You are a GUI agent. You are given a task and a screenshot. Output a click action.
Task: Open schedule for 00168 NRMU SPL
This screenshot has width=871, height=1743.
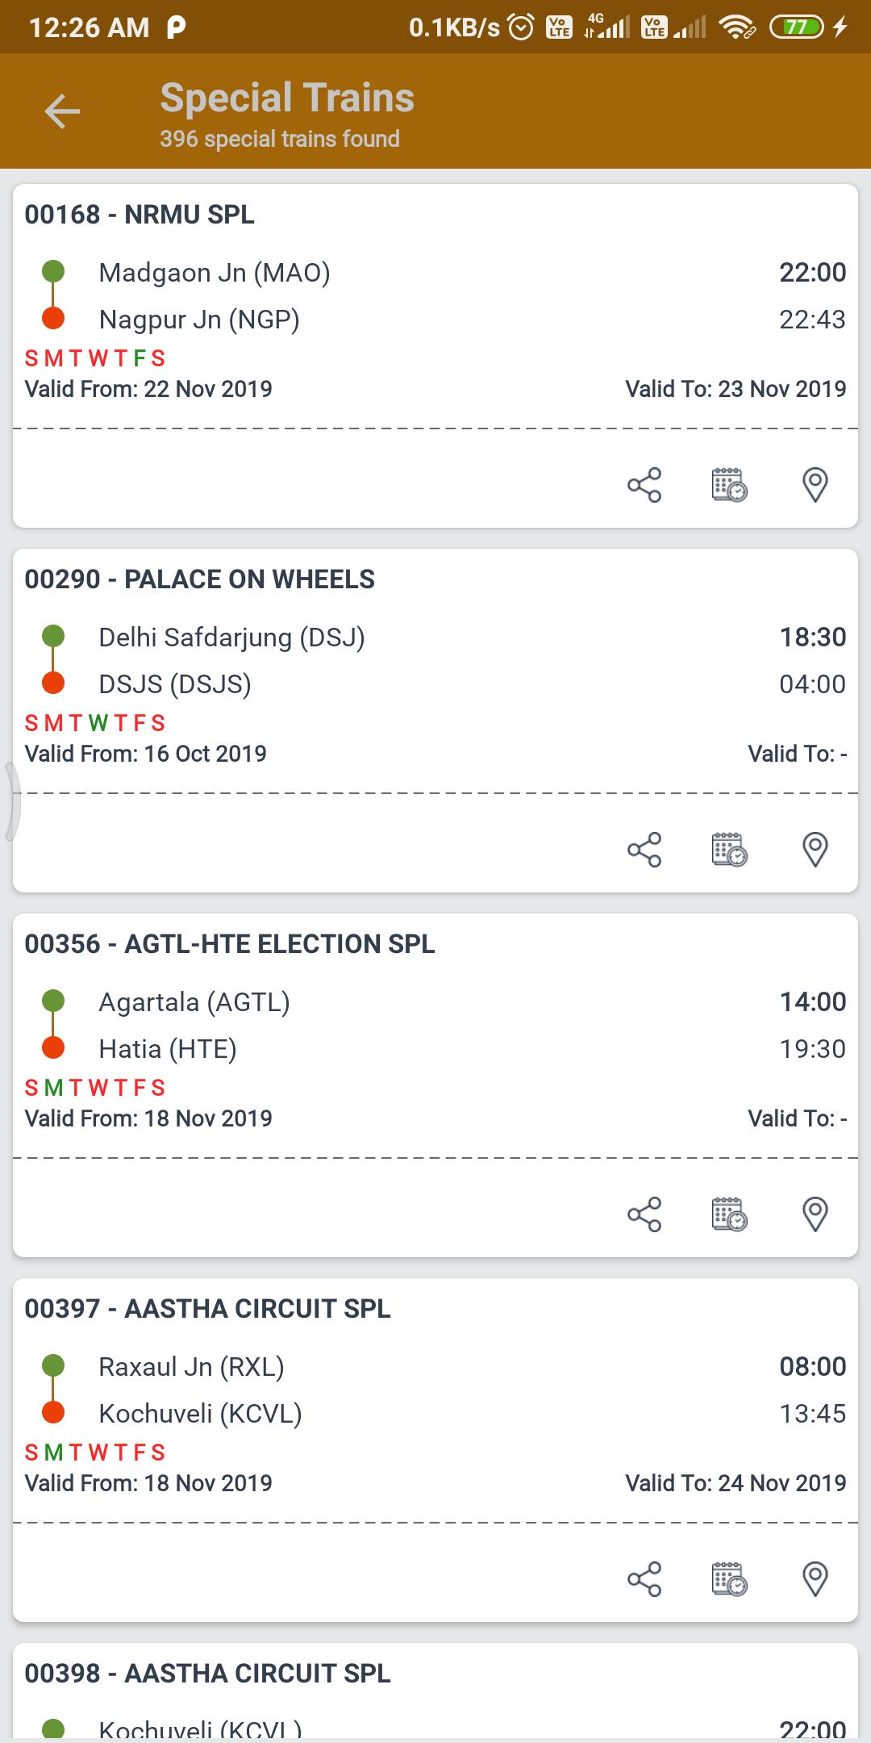click(x=730, y=485)
